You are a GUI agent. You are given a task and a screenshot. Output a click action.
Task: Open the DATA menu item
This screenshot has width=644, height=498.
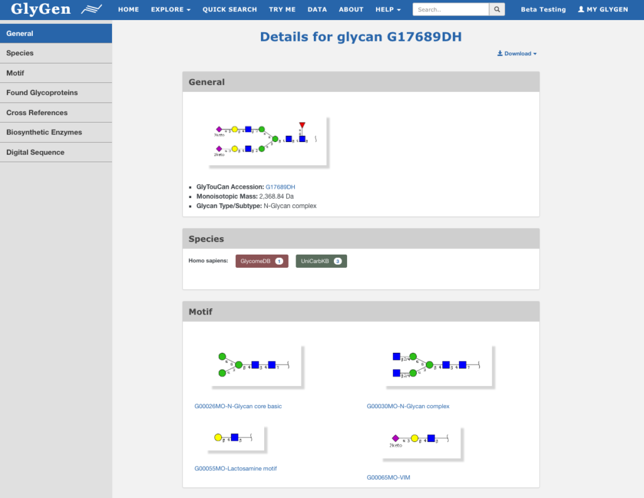[317, 9]
